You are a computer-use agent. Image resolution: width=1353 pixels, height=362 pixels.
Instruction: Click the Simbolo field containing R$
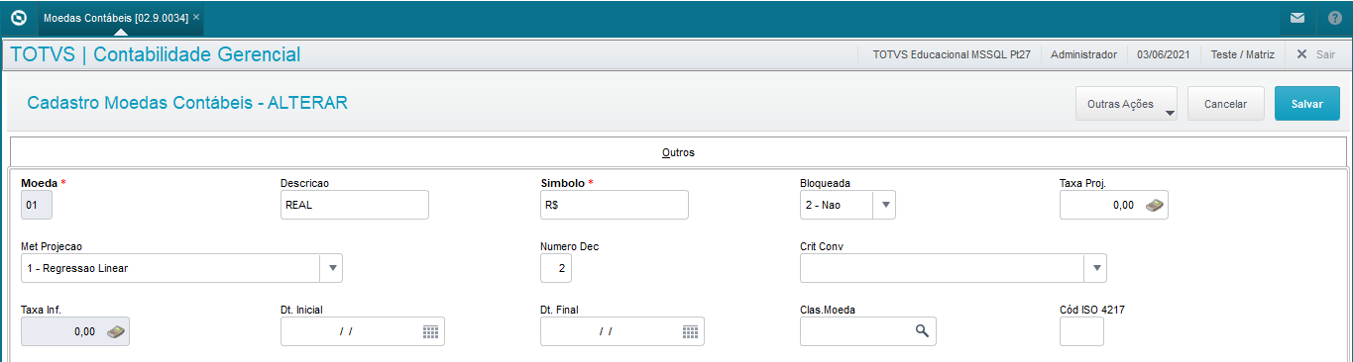[615, 205]
